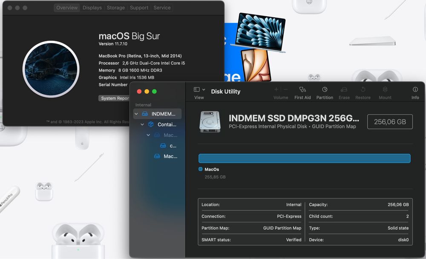Viewport: 426px width, 259px height.
Task: Click the MacOs legend color square
Action: pyautogui.click(x=201, y=169)
